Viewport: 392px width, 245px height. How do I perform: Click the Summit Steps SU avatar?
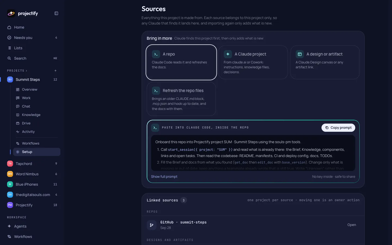pos(10,79)
